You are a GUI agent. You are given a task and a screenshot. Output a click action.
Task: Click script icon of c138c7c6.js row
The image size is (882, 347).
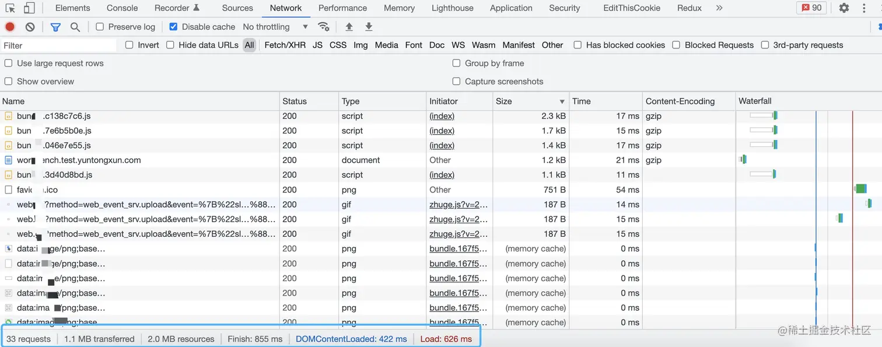[8, 116]
